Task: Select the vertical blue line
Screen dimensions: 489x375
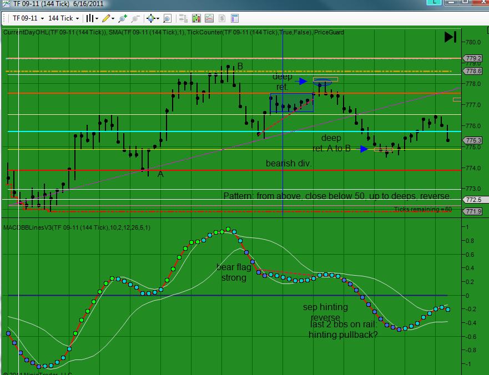Action: pos(283,123)
